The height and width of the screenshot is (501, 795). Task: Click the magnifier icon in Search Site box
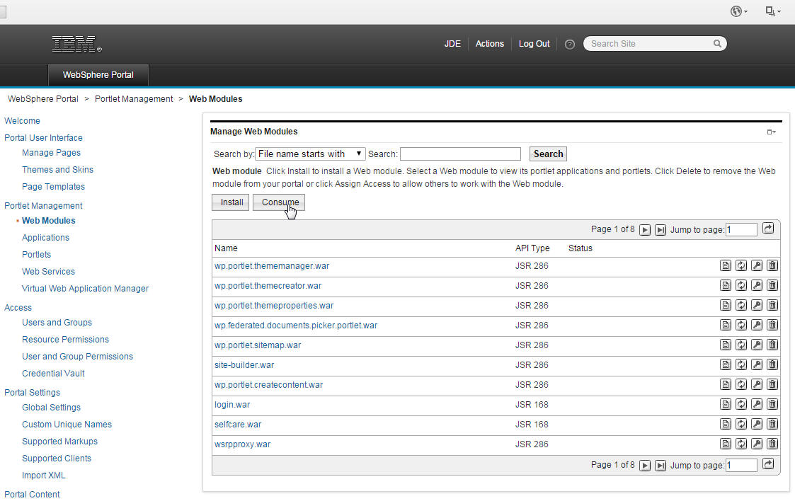[717, 44]
